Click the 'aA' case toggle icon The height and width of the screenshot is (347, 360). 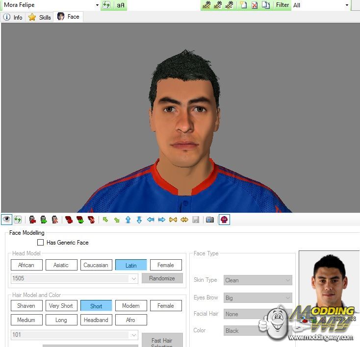click(121, 5)
